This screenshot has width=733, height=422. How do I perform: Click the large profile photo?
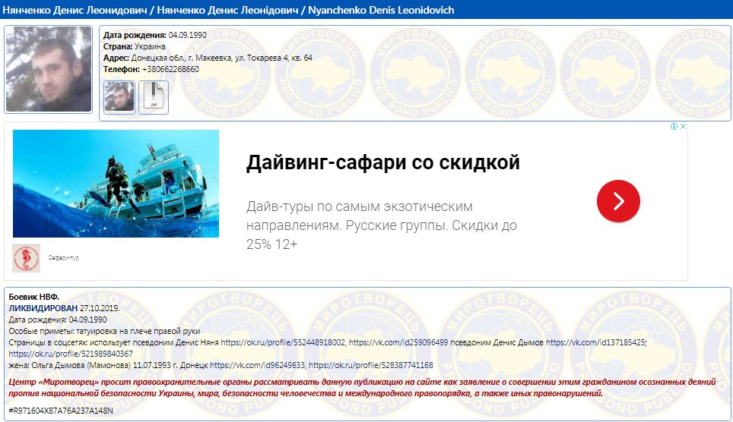49,69
